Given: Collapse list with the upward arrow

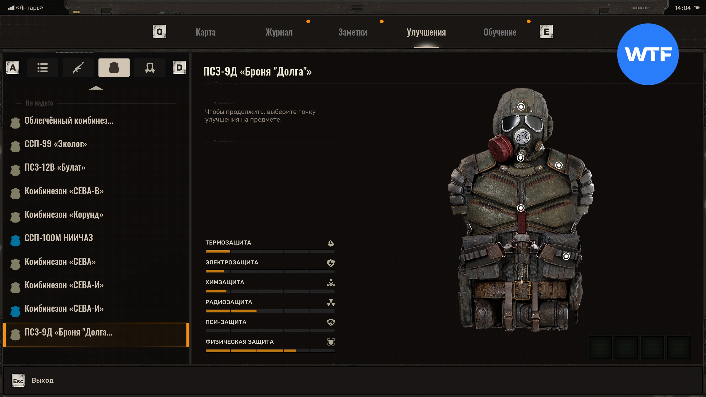Looking at the screenshot, I should pos(96,88).
